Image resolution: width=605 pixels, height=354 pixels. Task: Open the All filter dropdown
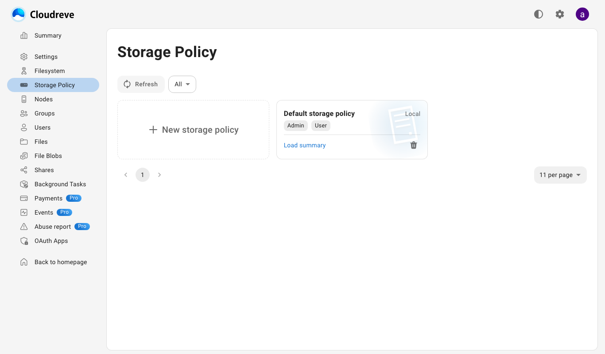[x=182, y=84]
